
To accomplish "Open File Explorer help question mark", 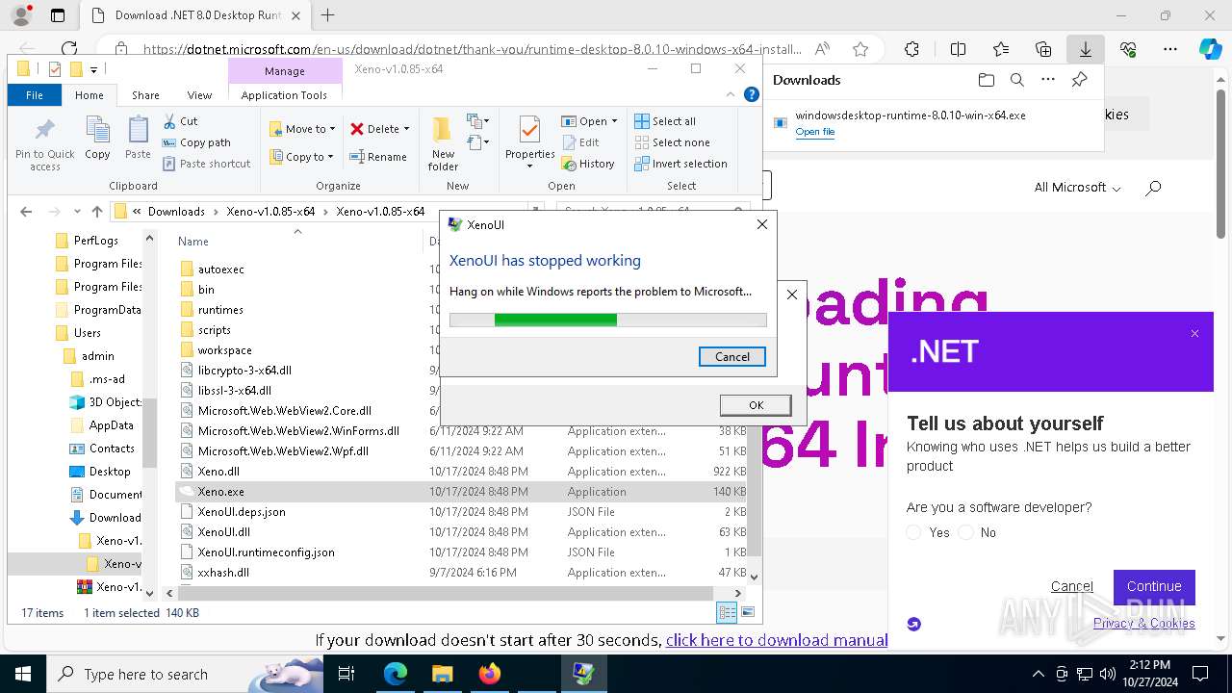I will point(752,94).
